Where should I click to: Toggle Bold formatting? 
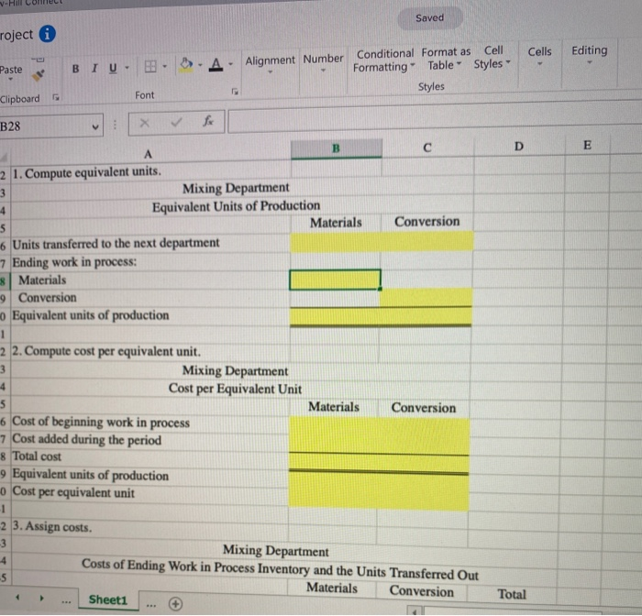click(x=75, y=69)
